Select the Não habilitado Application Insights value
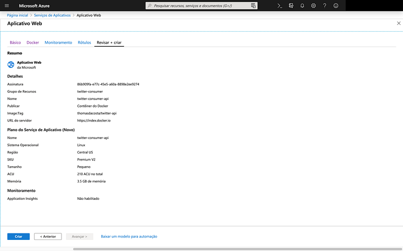Image resolution: width=403 pixels, height=251 pixels. pyautogui.click(x=88, y=198)
